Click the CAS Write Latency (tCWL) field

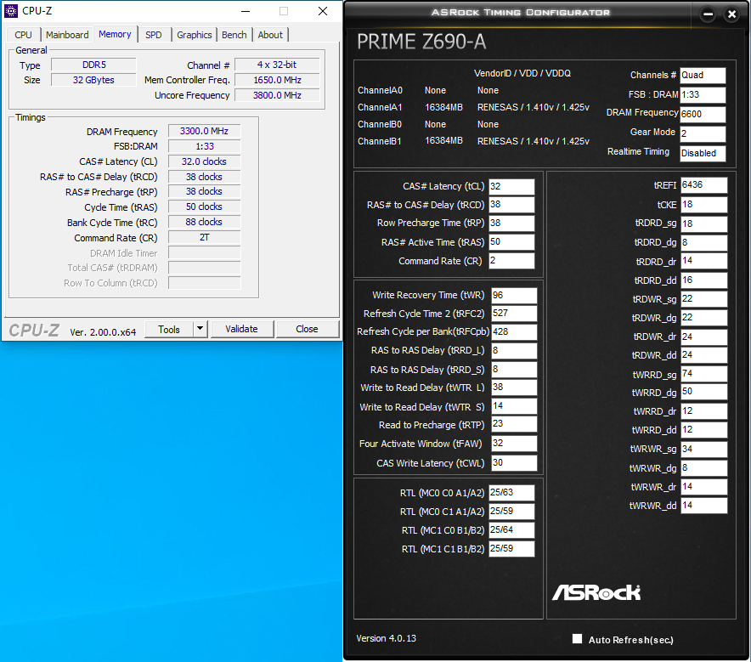pyautogui.click(x=514, y=463)
